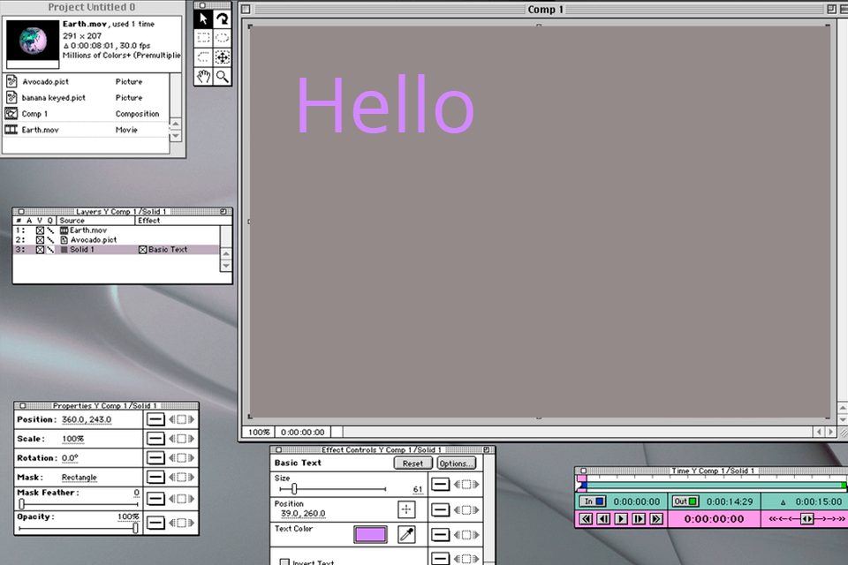Open Options for Basic Text

pos(457,463)
